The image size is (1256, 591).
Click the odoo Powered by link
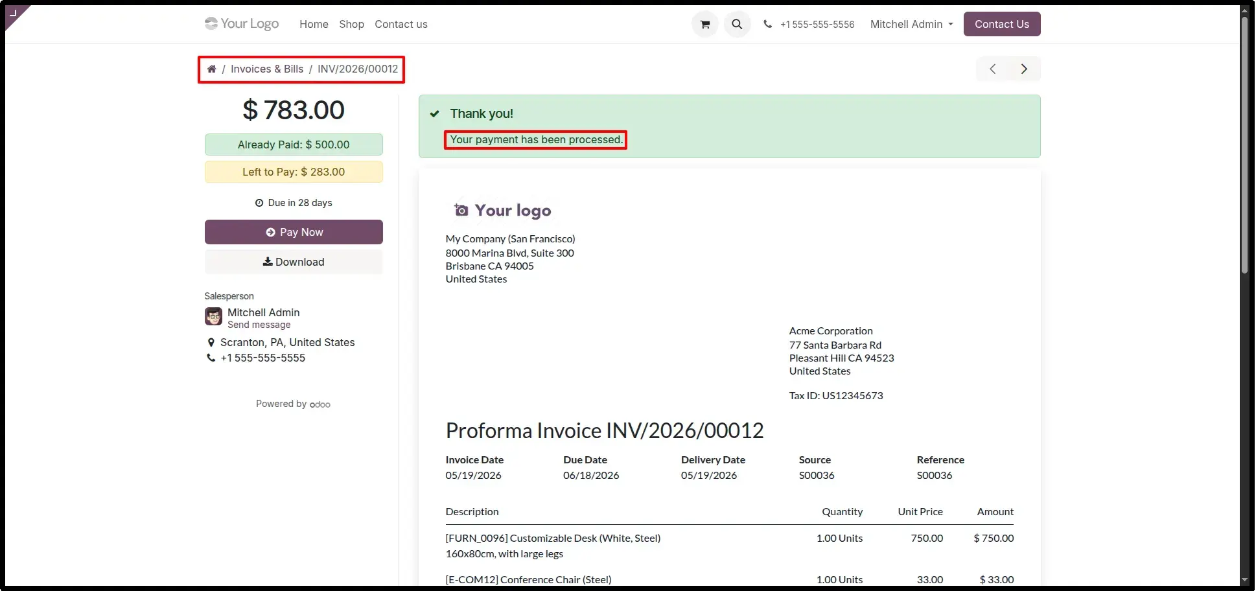point(320,404)
